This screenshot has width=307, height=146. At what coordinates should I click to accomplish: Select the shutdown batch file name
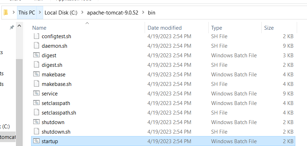tap(53, 122)
